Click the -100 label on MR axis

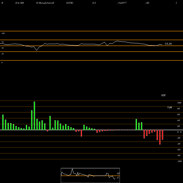179,161
